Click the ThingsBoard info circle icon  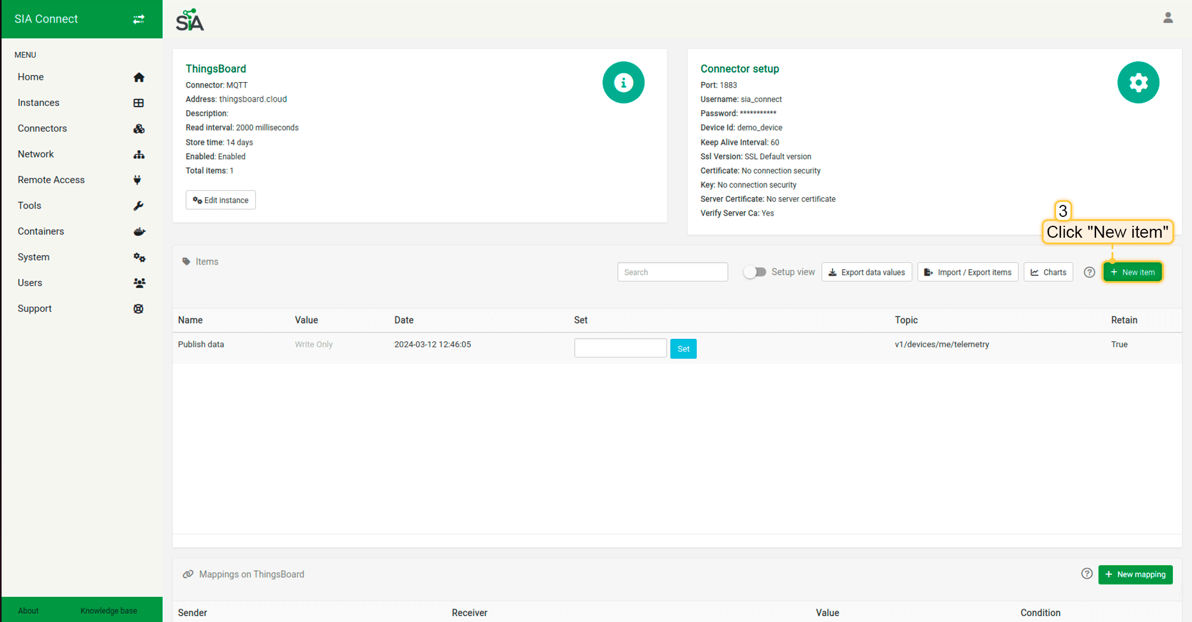tap(623, 82)
